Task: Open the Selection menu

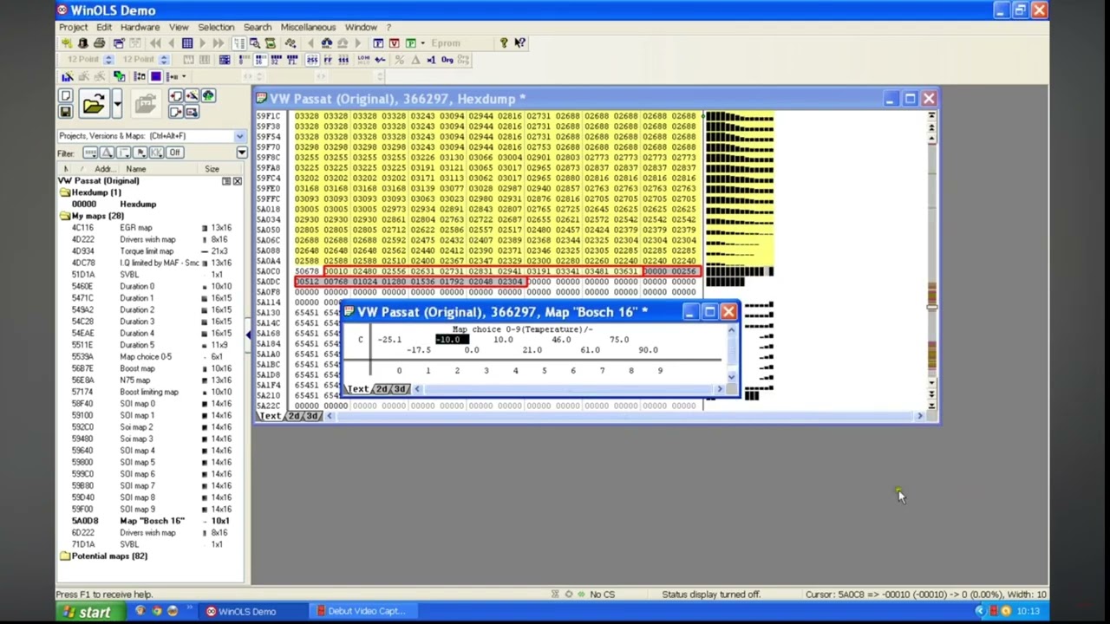Action: [216, 27]
